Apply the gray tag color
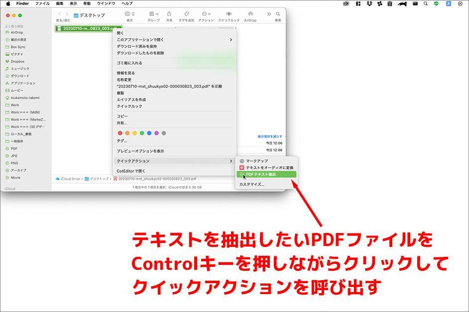This screenshot has width=469, height=312. (164, 133)
